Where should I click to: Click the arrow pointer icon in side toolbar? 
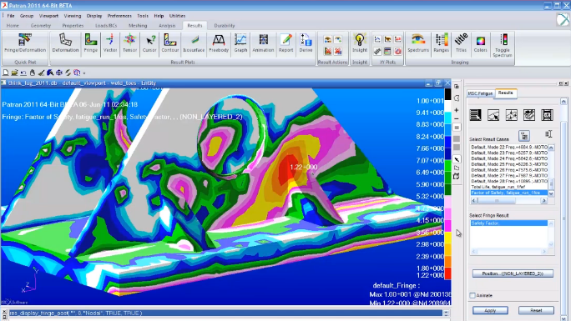(457, 159)
